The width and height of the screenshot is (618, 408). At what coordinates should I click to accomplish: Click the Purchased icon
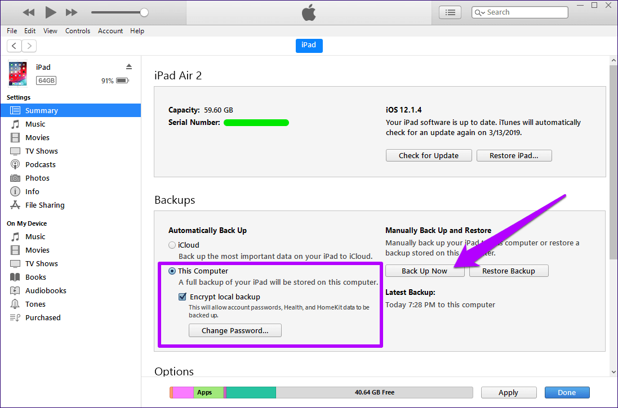pyautogui.click(x=15, y=318)
